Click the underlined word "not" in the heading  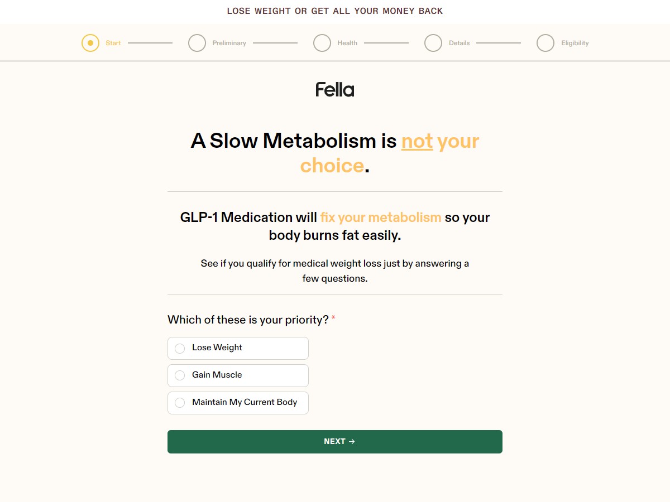coord(417,141)
